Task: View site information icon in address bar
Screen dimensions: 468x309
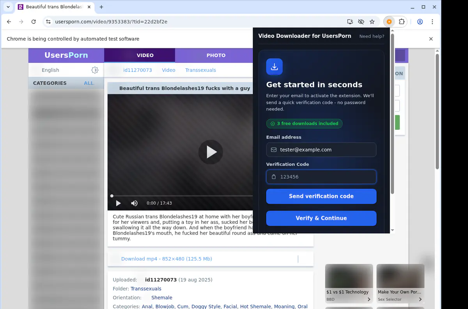Action: 48,22
